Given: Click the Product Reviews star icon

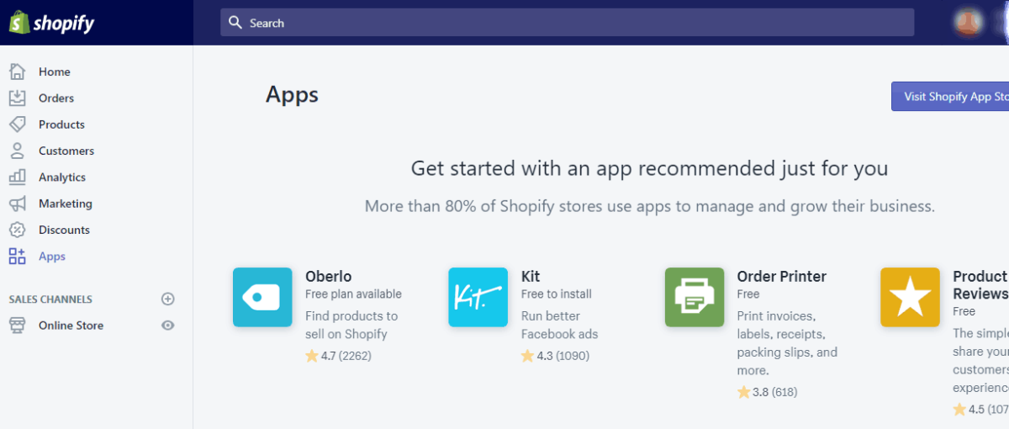Looking at the screenshot, I should pyautogui.click(x=910, y=297).
